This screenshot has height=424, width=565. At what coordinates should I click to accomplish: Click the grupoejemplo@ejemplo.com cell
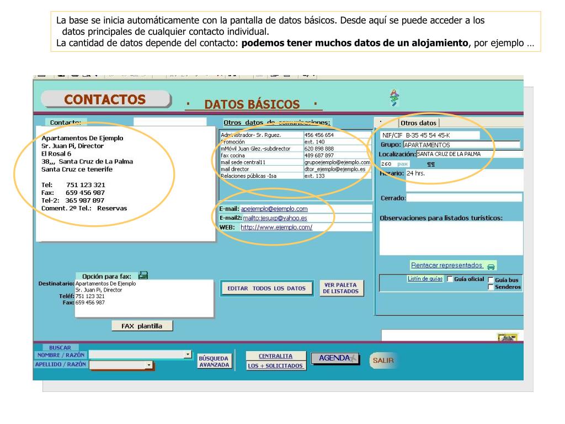click(337, 162)
